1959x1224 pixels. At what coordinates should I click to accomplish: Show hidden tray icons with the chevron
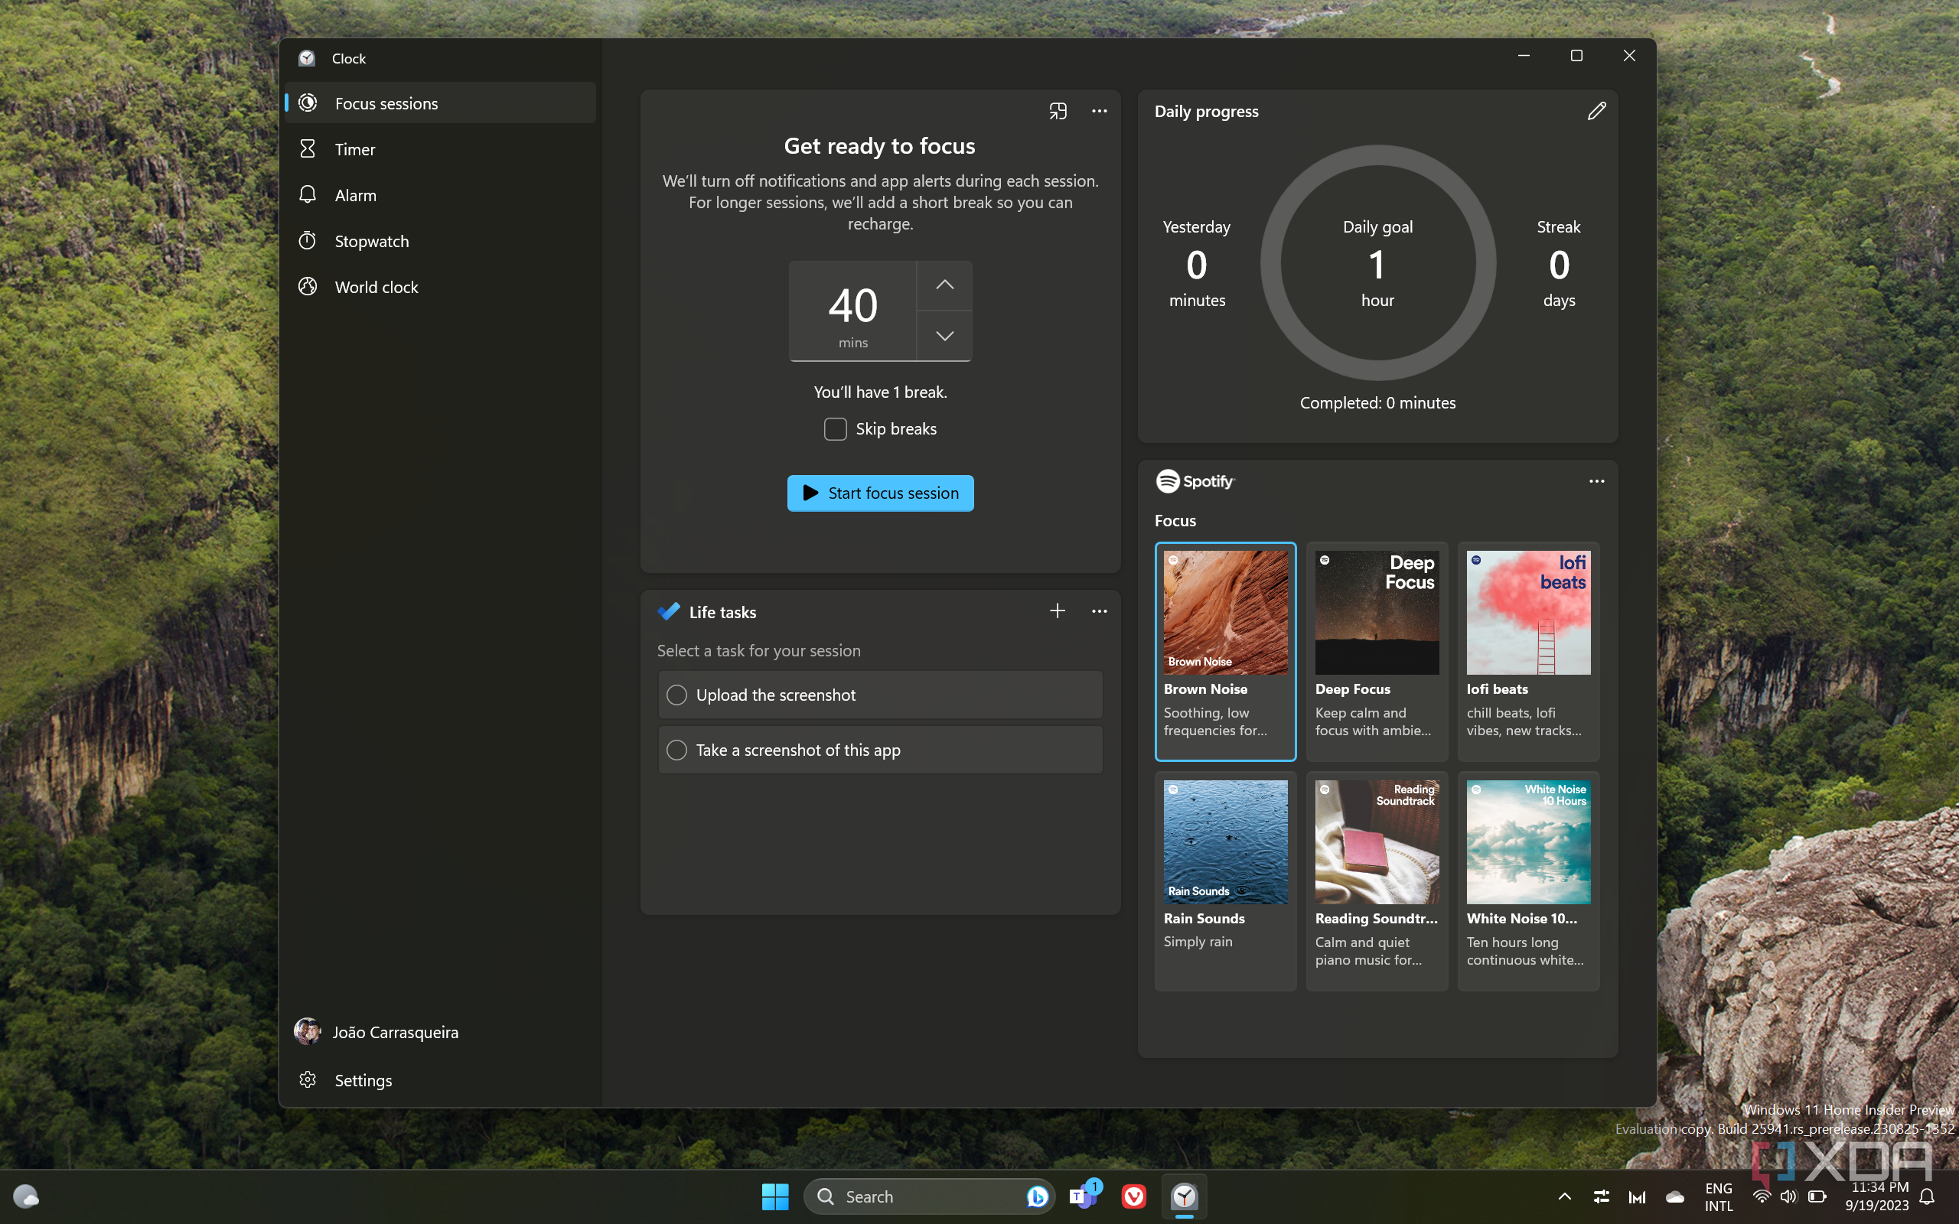pos(1564,1196)
